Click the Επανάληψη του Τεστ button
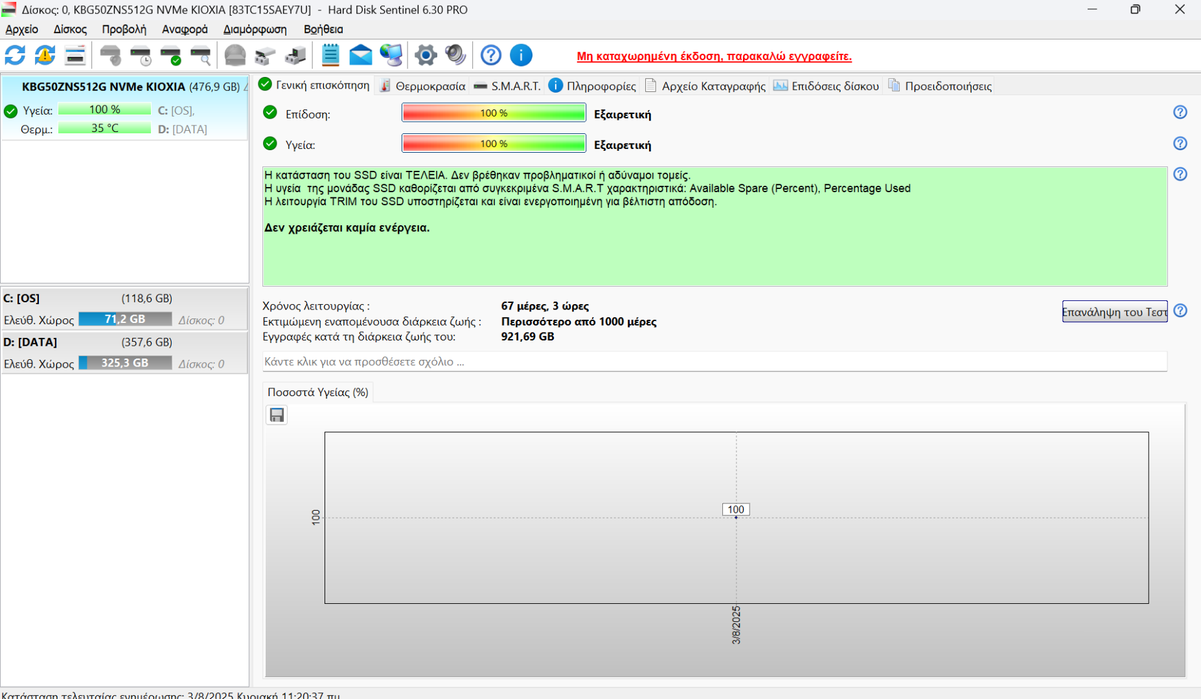 [x=1115, y=311]
